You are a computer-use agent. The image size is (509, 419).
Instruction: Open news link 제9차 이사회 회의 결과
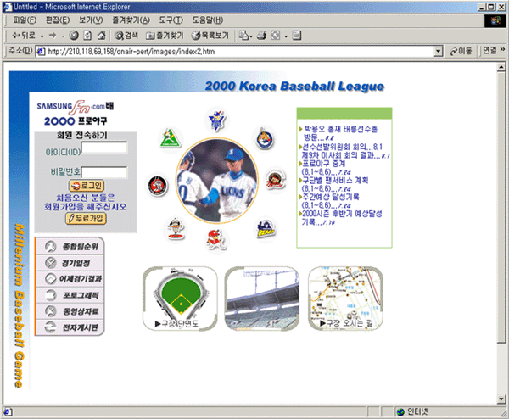pyautogui.click(x=345, y=155)
